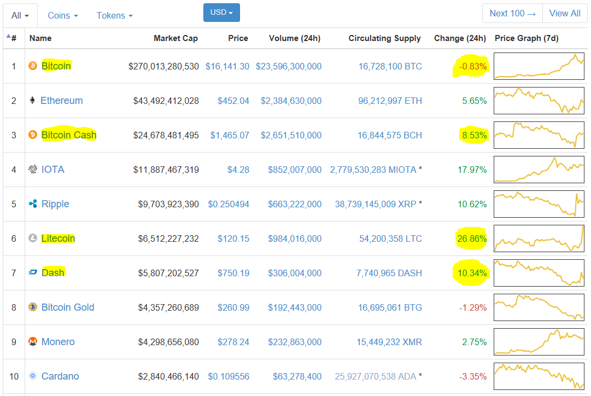Click the Ripple logo icon

(33, 203)
